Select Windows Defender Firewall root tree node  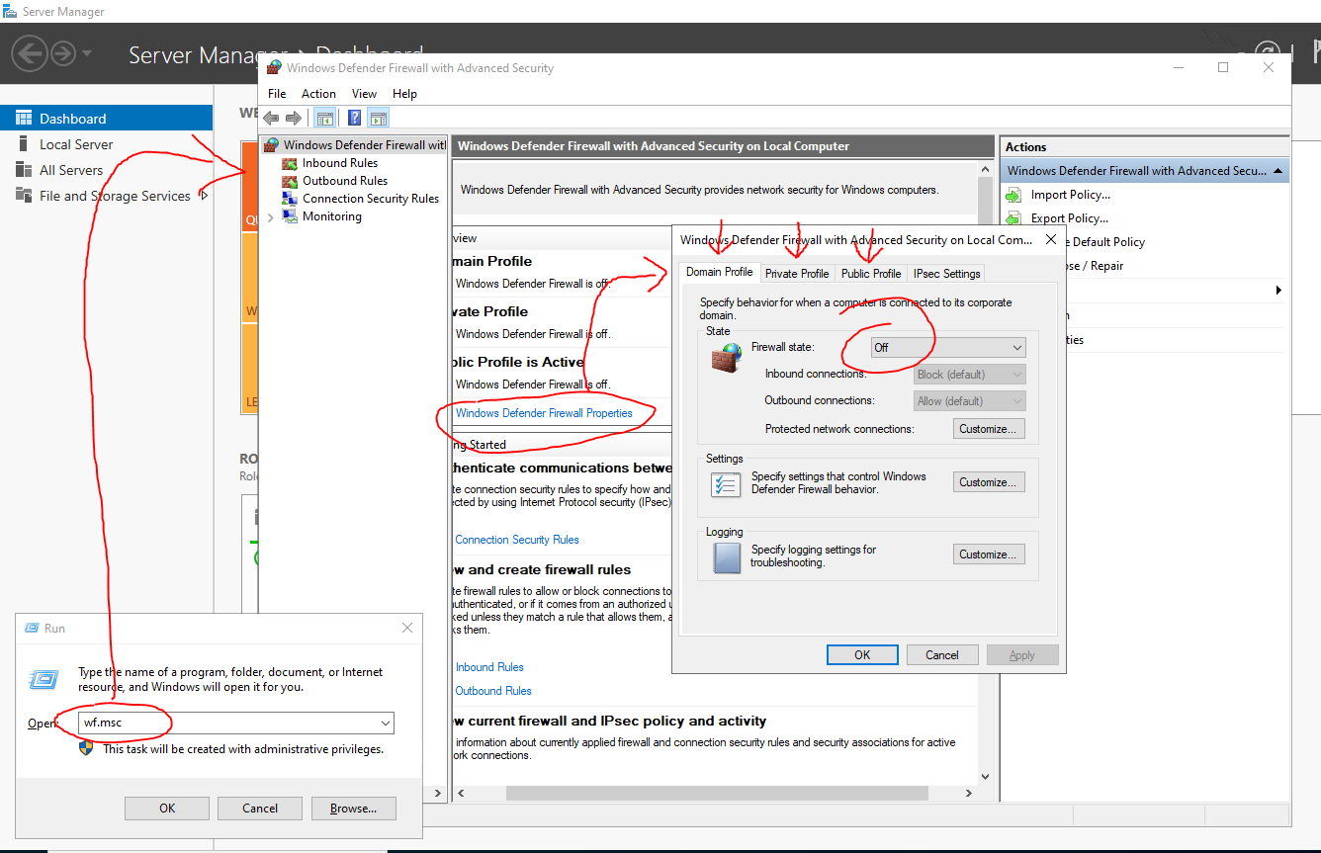click(355, 145)
